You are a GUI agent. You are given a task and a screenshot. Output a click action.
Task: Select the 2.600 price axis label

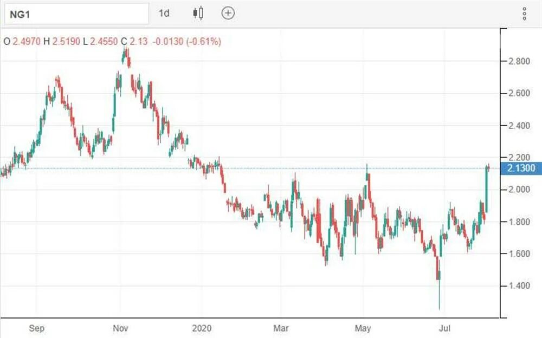click(x=519, y=93)
